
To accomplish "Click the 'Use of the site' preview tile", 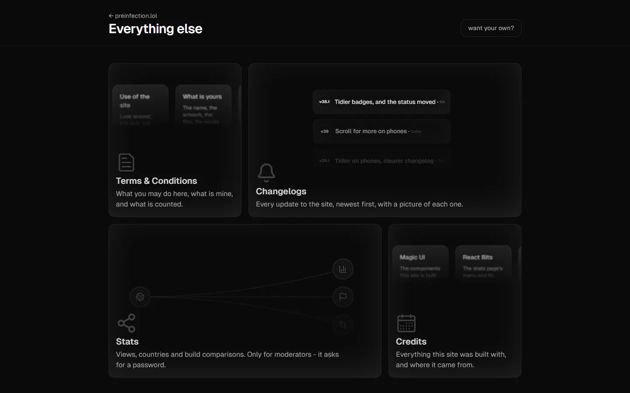I will coord(140,106).
